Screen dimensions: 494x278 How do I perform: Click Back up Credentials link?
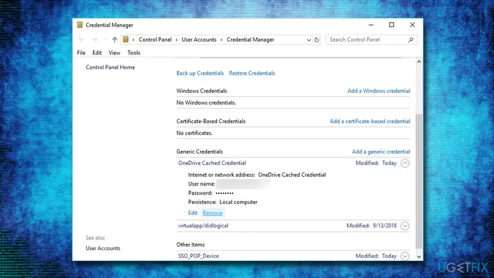point(200,73)
